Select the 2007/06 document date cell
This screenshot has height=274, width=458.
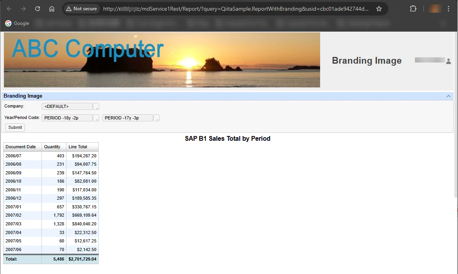(x=23, y=249)
